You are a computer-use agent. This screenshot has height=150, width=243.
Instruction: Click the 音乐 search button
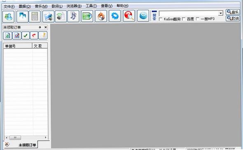tap(233, 12)
